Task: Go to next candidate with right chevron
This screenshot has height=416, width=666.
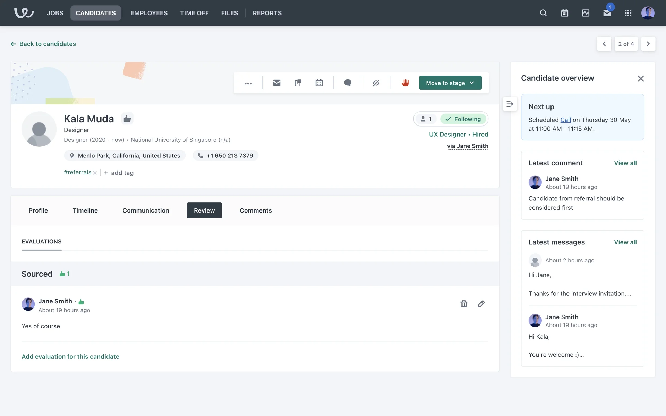Action: [x=648, y=44]
